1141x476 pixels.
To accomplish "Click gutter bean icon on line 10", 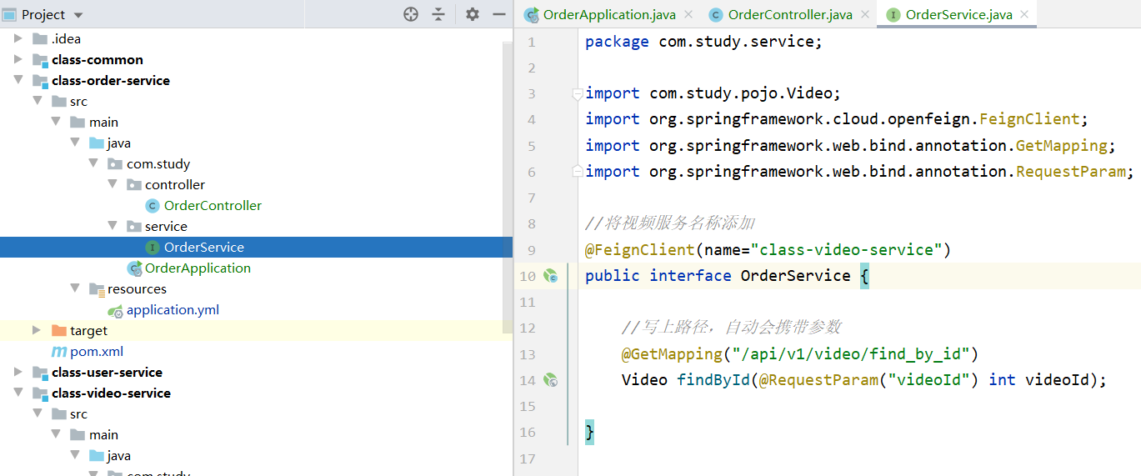I will (x=550, y=276).
